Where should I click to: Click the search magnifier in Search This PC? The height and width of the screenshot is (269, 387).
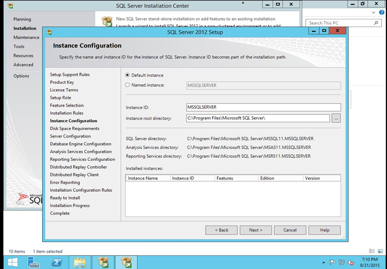click(x=376, y=23)
